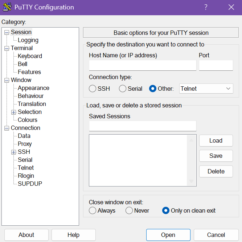The width and height of the screenshot is (242, 242).
Task: Collapse the Window tree node
Action: [7, 80]
